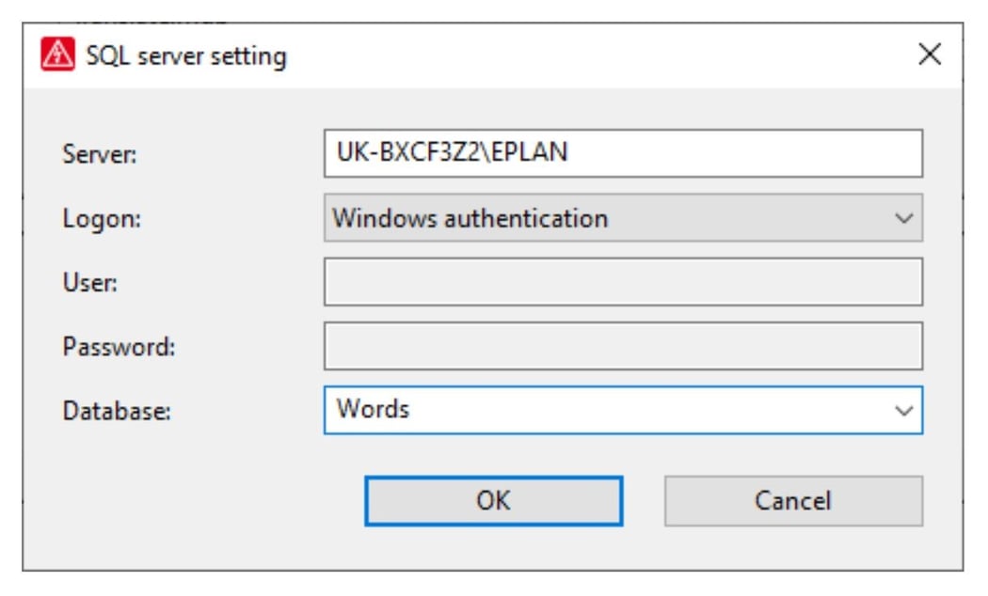Select the Windows authentication text
Viewport: 988px width, 596px height.
[470, 218]
